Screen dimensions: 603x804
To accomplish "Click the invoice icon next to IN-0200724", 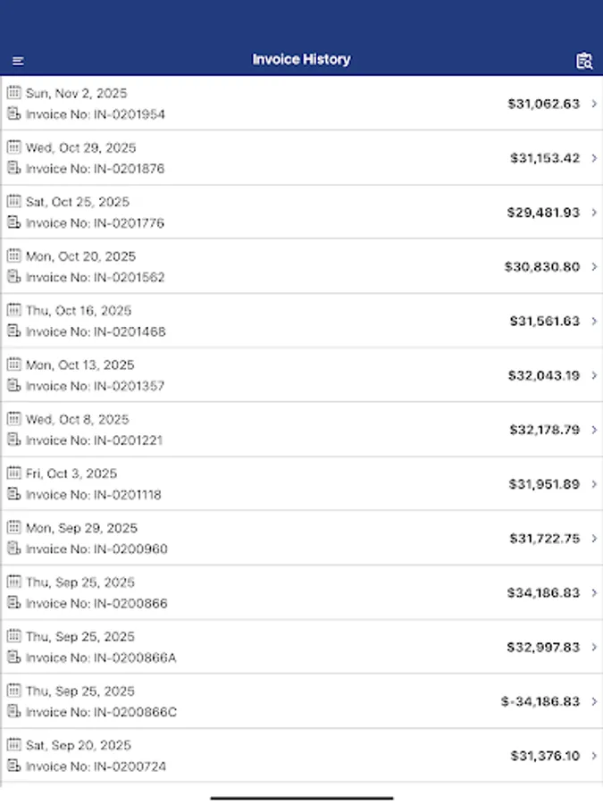I will [13, 766].
